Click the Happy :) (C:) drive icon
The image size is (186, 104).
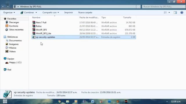tap(7, 62)
